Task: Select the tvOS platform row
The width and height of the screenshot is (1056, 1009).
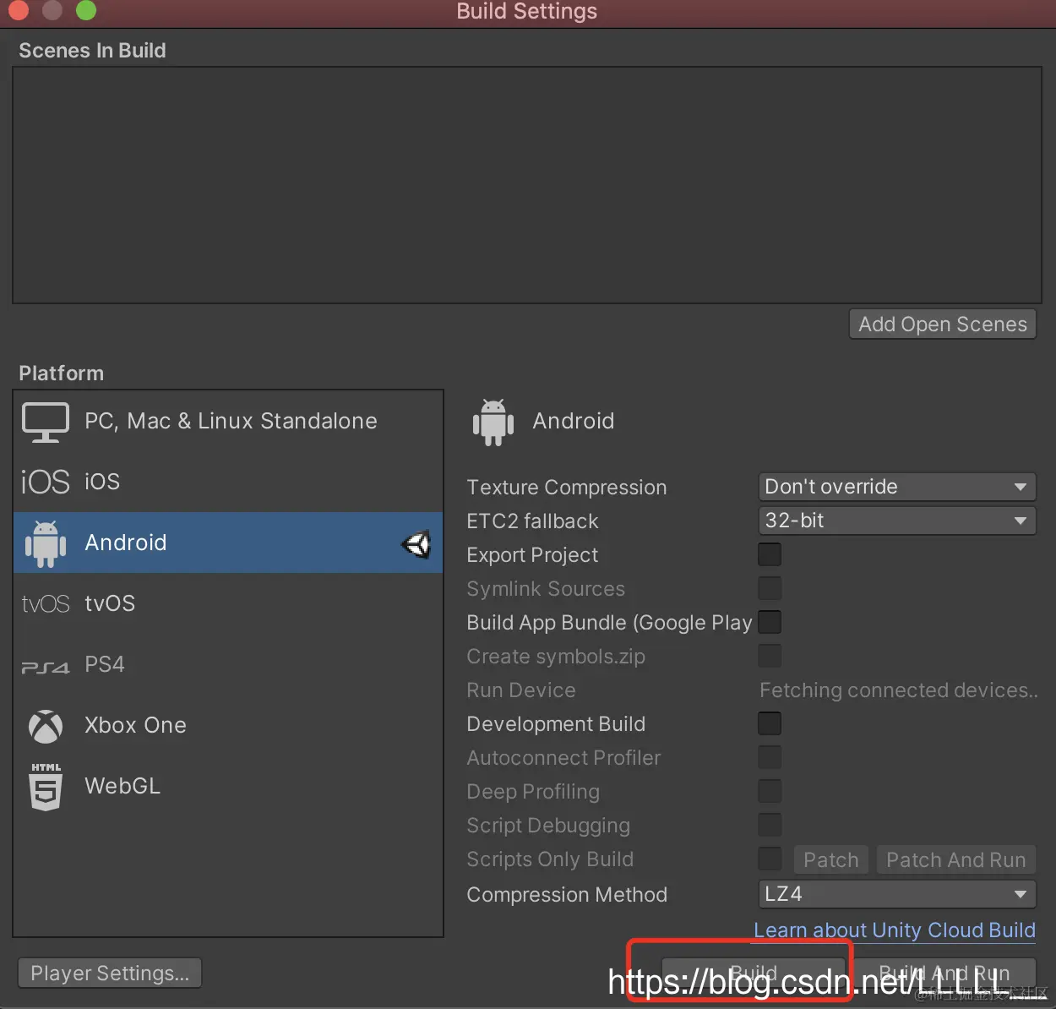Action: pyautogui.click(x=228, y=603)
